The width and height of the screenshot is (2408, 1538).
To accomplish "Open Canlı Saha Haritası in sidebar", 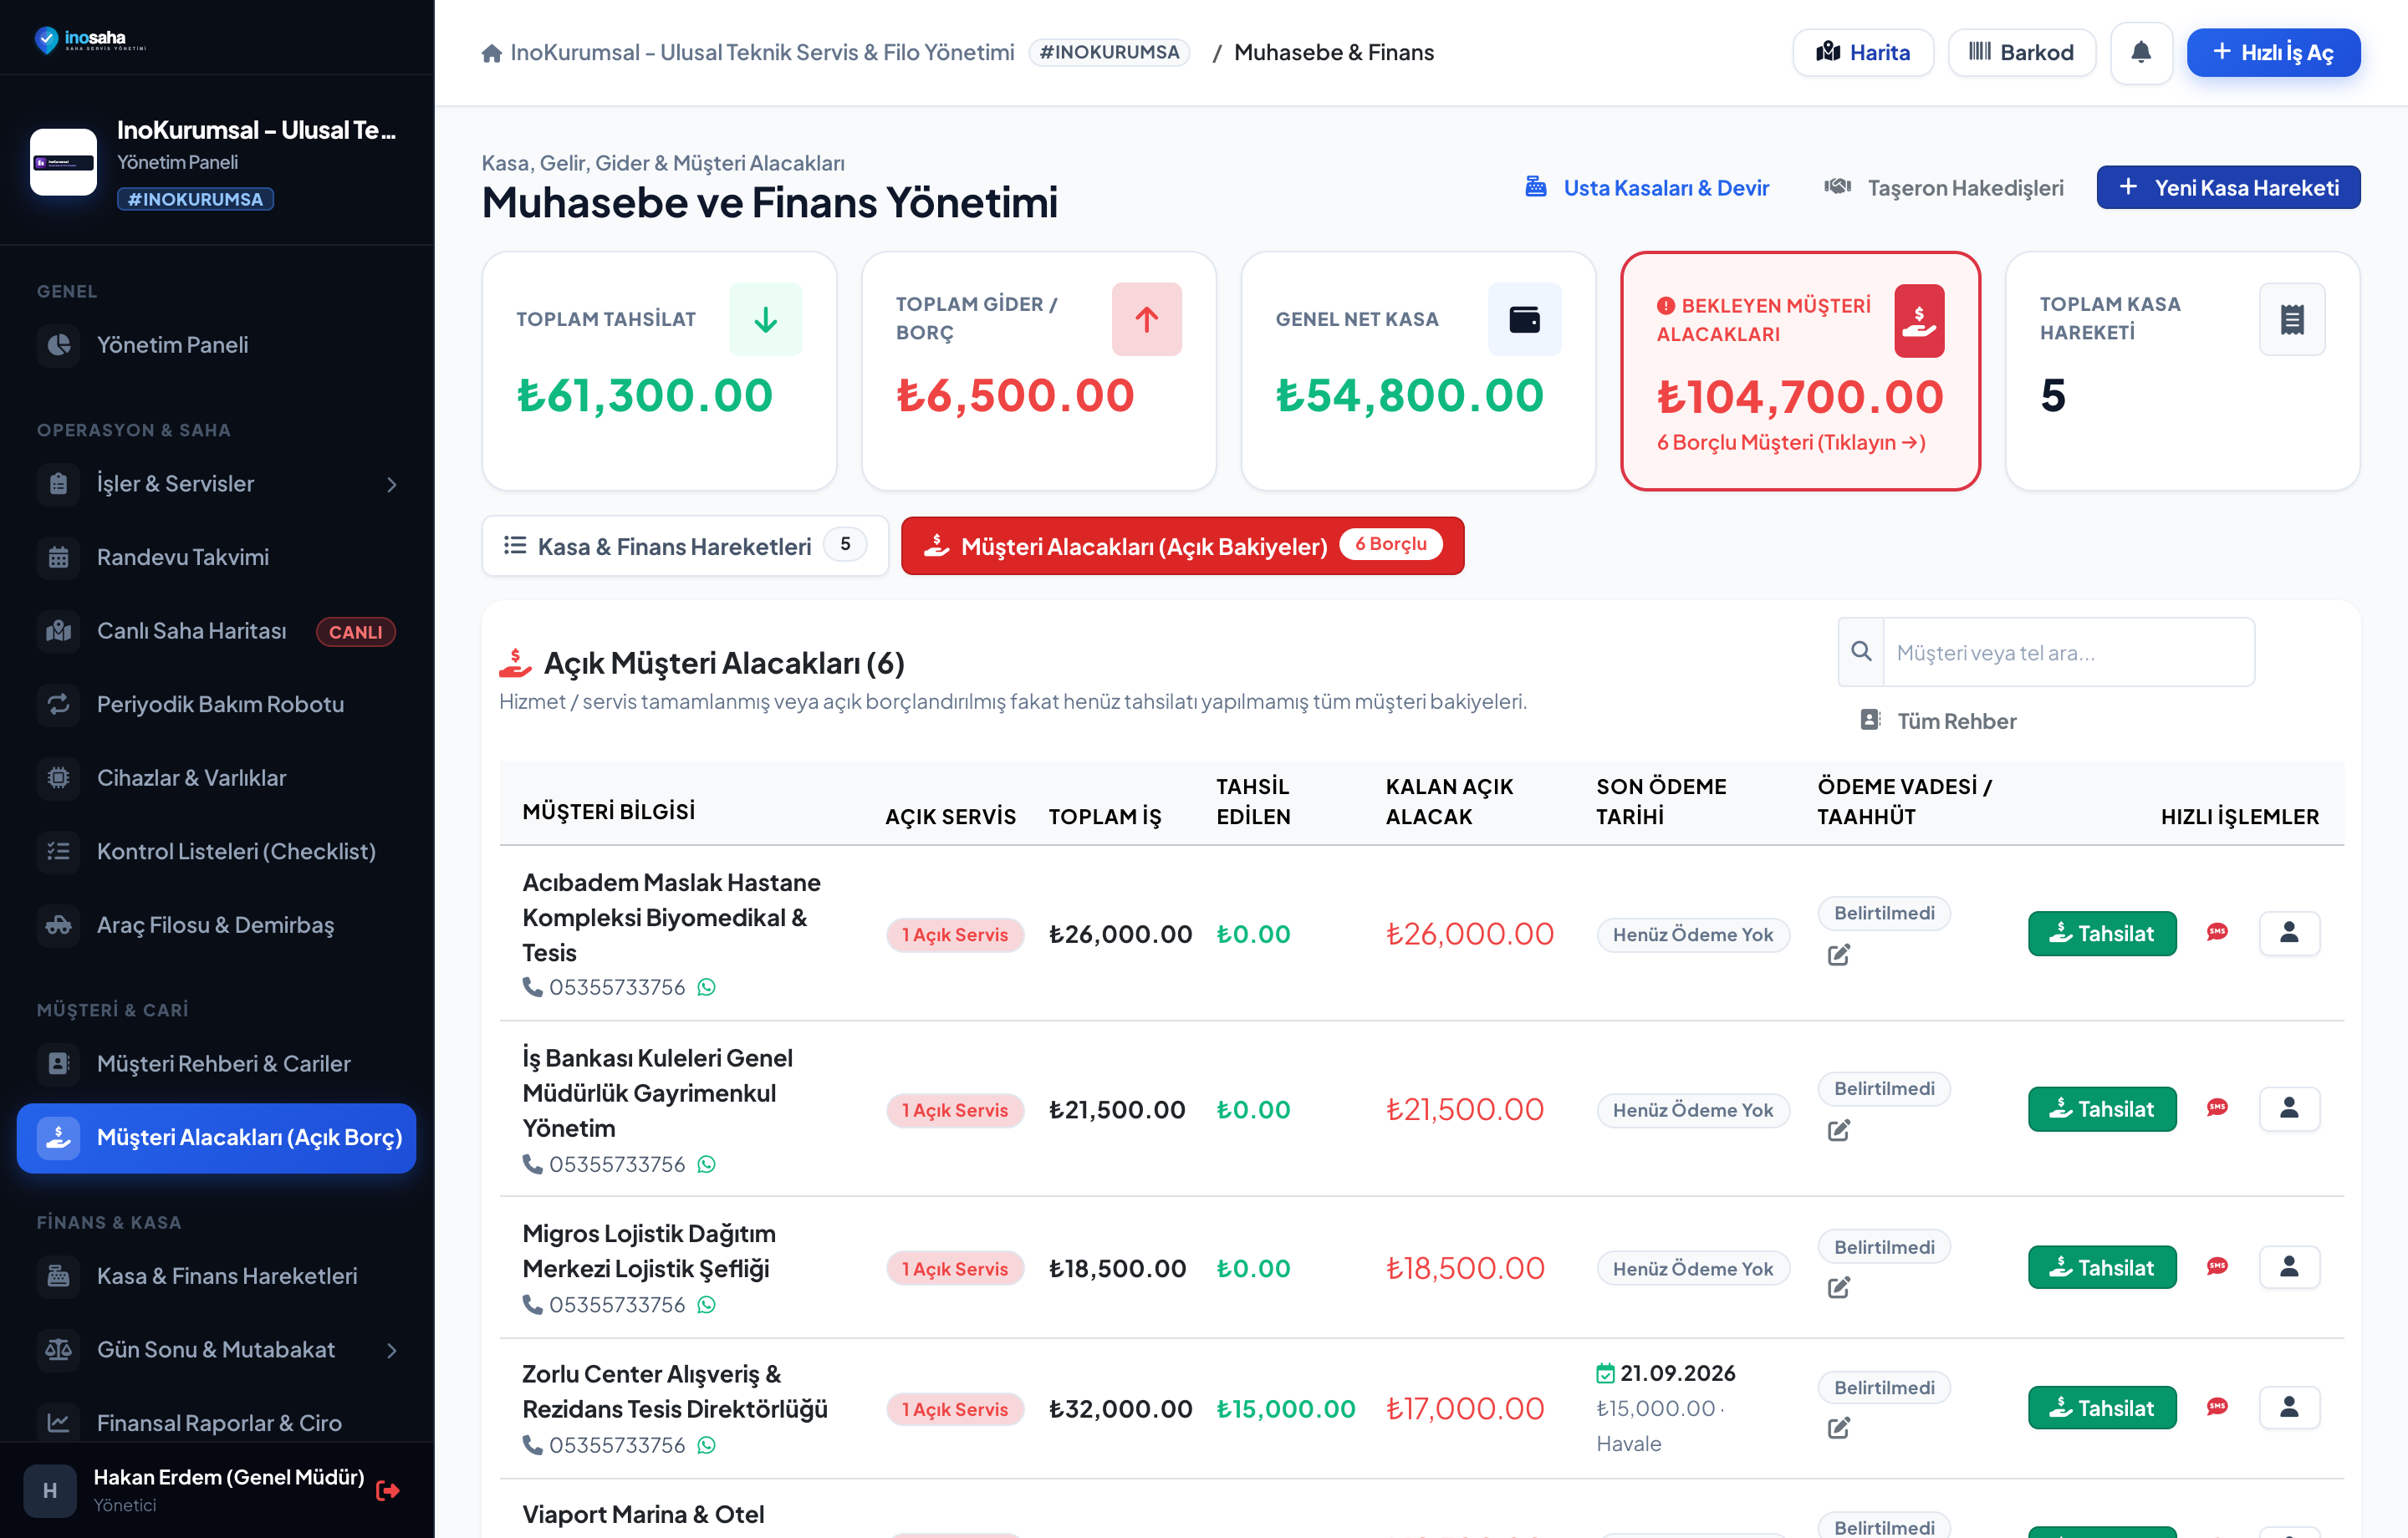I will 217,631.
